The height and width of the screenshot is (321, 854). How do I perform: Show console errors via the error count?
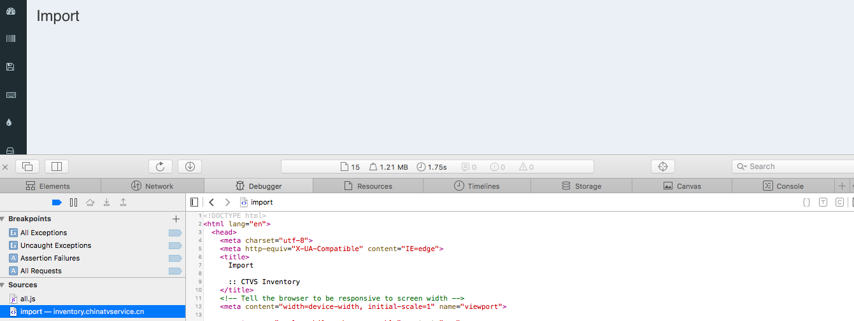click(498, 167)
